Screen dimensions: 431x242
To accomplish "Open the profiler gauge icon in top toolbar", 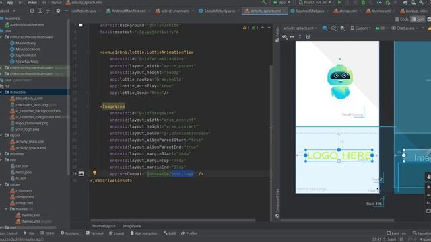I will 379,3.
